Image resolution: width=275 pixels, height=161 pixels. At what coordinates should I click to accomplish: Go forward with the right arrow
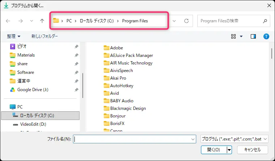(x=21, y=21)
